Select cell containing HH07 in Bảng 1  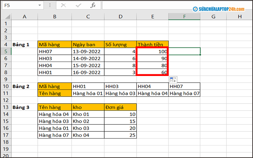click(x=55, y=51)
